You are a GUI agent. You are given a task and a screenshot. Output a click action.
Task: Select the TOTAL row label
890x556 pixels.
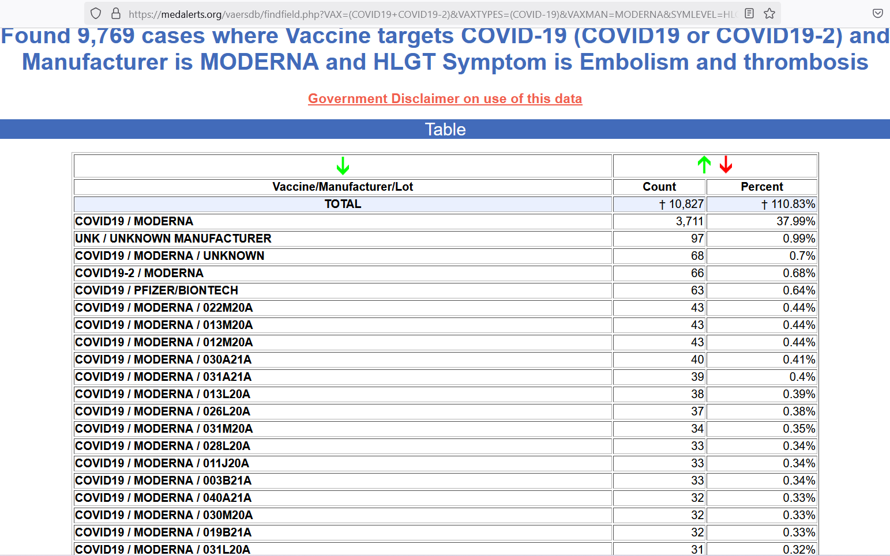(343, 204)
